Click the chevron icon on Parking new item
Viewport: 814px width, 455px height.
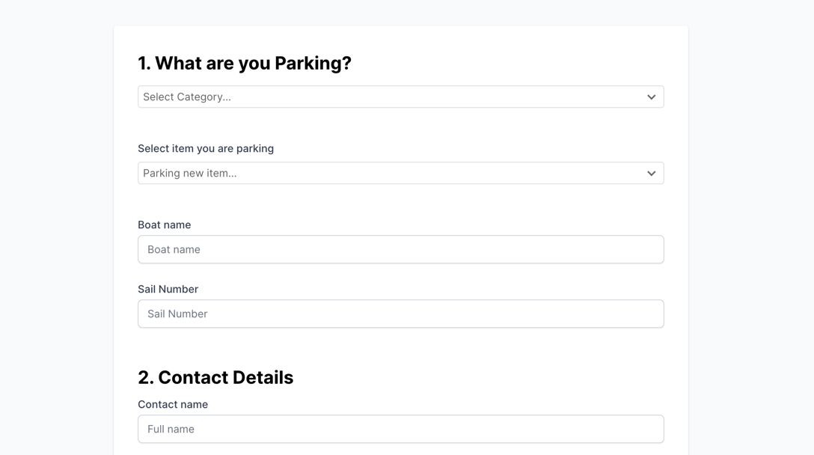pos(651,174)
